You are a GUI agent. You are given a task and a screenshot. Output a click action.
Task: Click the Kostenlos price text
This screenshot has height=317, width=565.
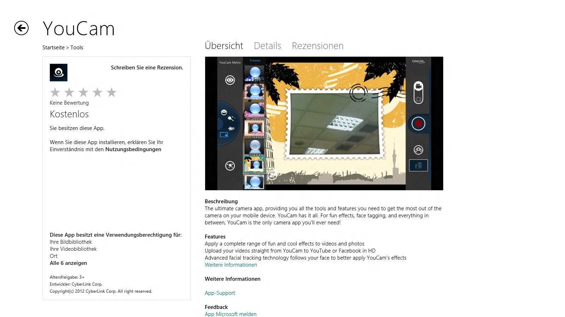point(69,114)
